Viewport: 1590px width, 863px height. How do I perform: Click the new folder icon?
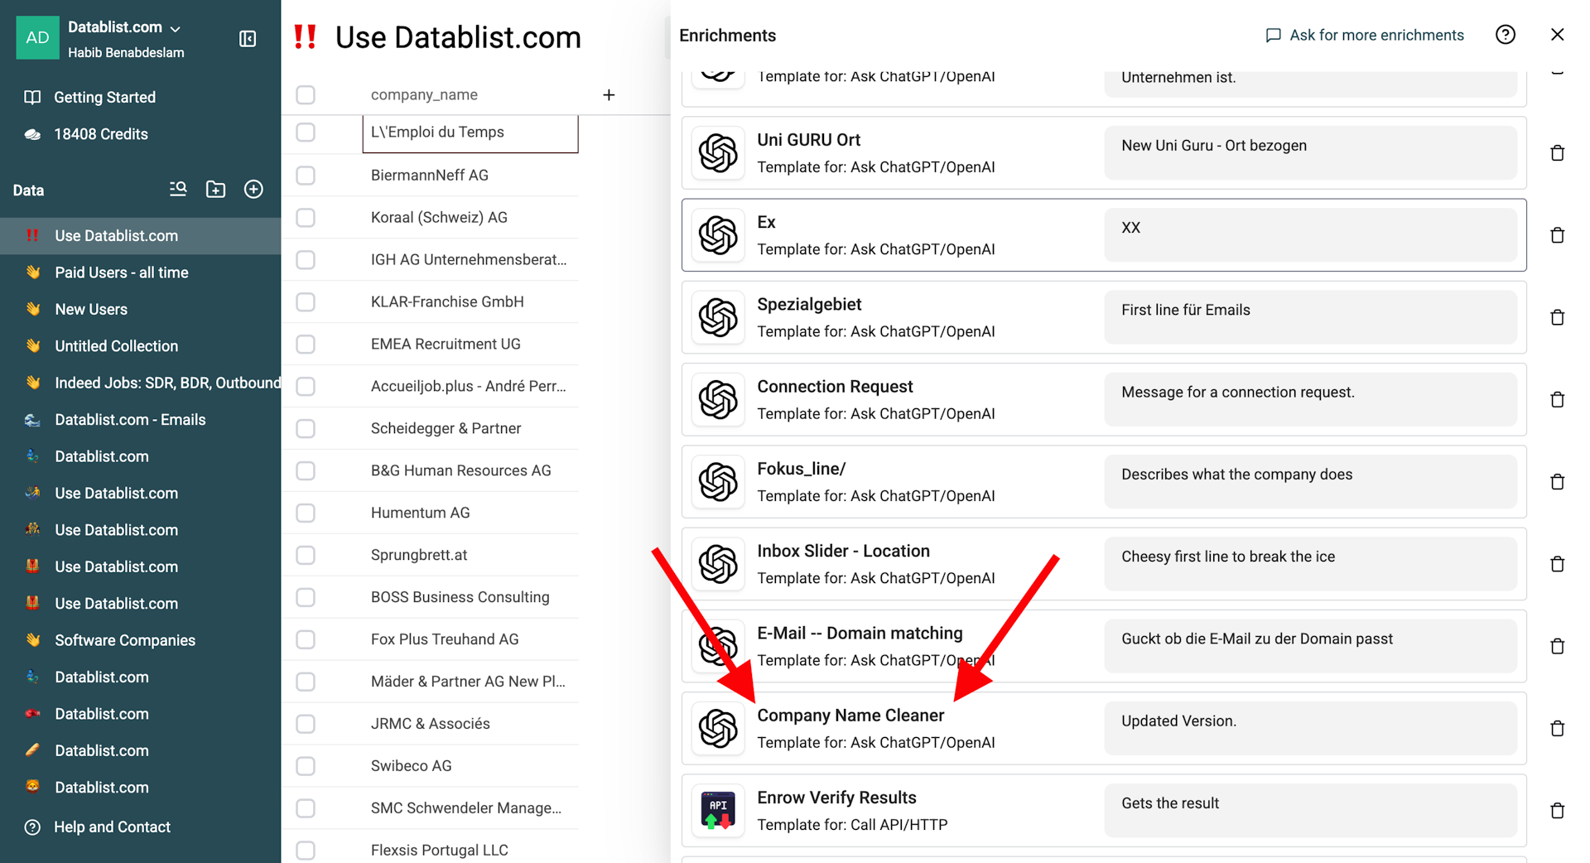point(215,190)
